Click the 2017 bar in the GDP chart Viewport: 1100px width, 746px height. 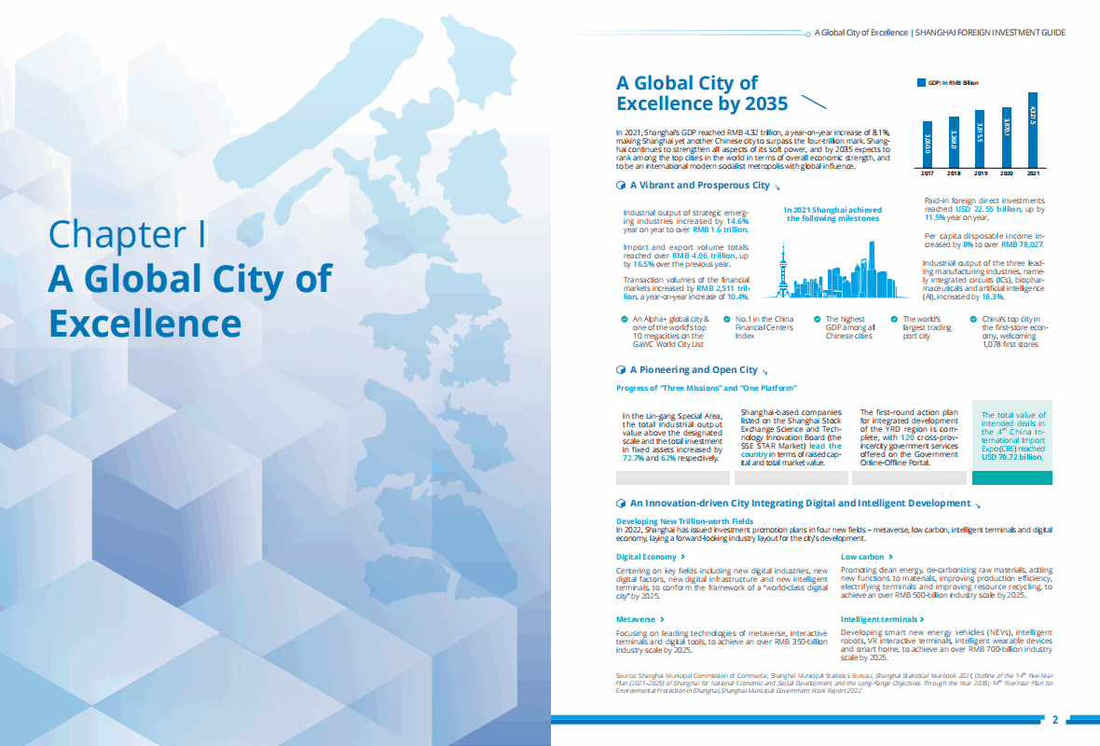pos(928,145)
